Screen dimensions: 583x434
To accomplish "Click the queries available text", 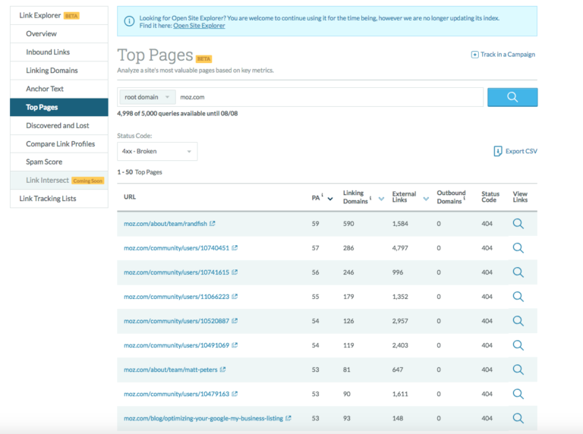I will (178, 114).
